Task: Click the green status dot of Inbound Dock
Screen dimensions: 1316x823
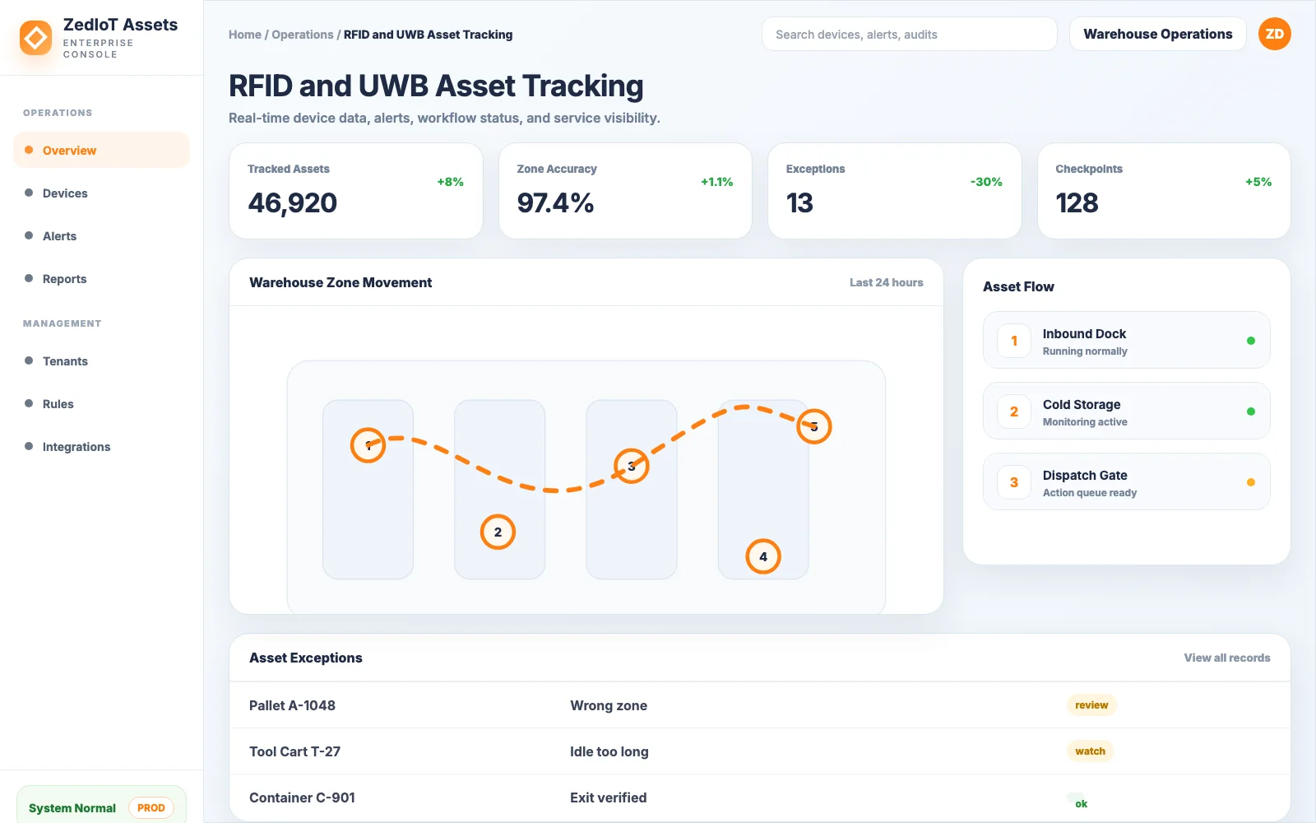Action: 1250,341
